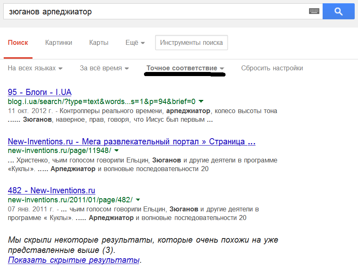Open the 'New-Inventions.ru - Мега развлекательный портал' result

pos(132,141)
